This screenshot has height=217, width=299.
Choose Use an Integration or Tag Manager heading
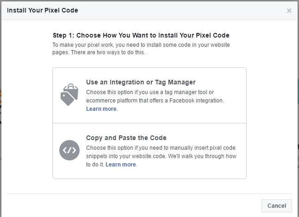pyautogui.click(x=141, y=82)
